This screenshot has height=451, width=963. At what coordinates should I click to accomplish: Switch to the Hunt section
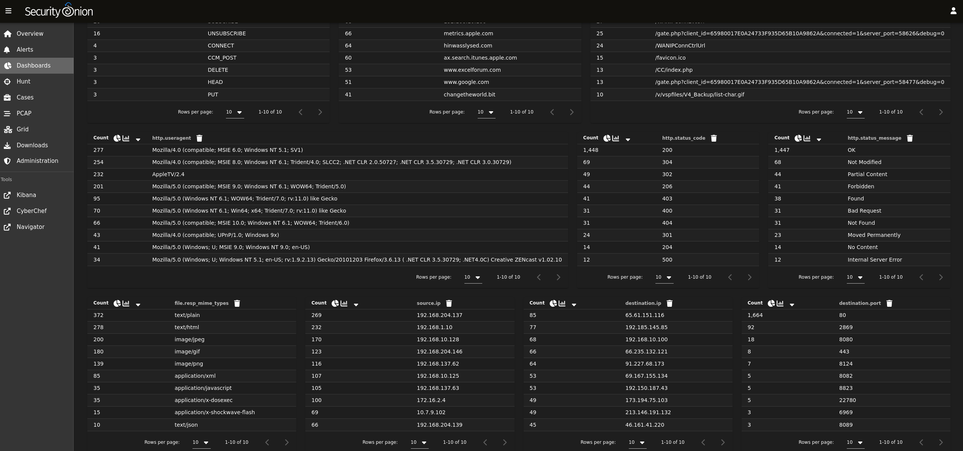[x=23, y=81]
